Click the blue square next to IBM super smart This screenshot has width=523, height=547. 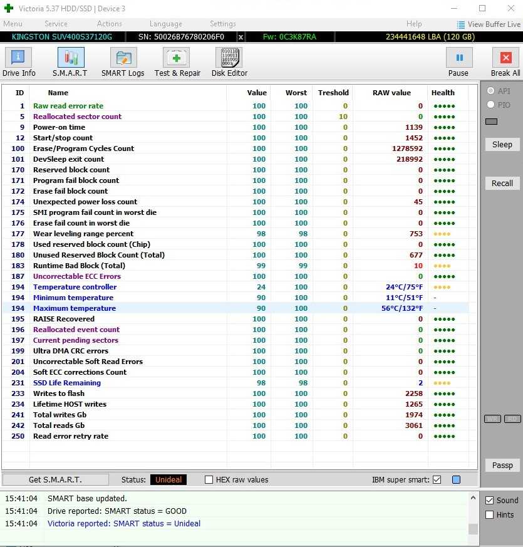(x=456, y=480)
